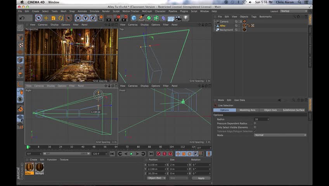Select the Move tool in the toolbar
The image size is (329, 186).
(x=46, y=18)
